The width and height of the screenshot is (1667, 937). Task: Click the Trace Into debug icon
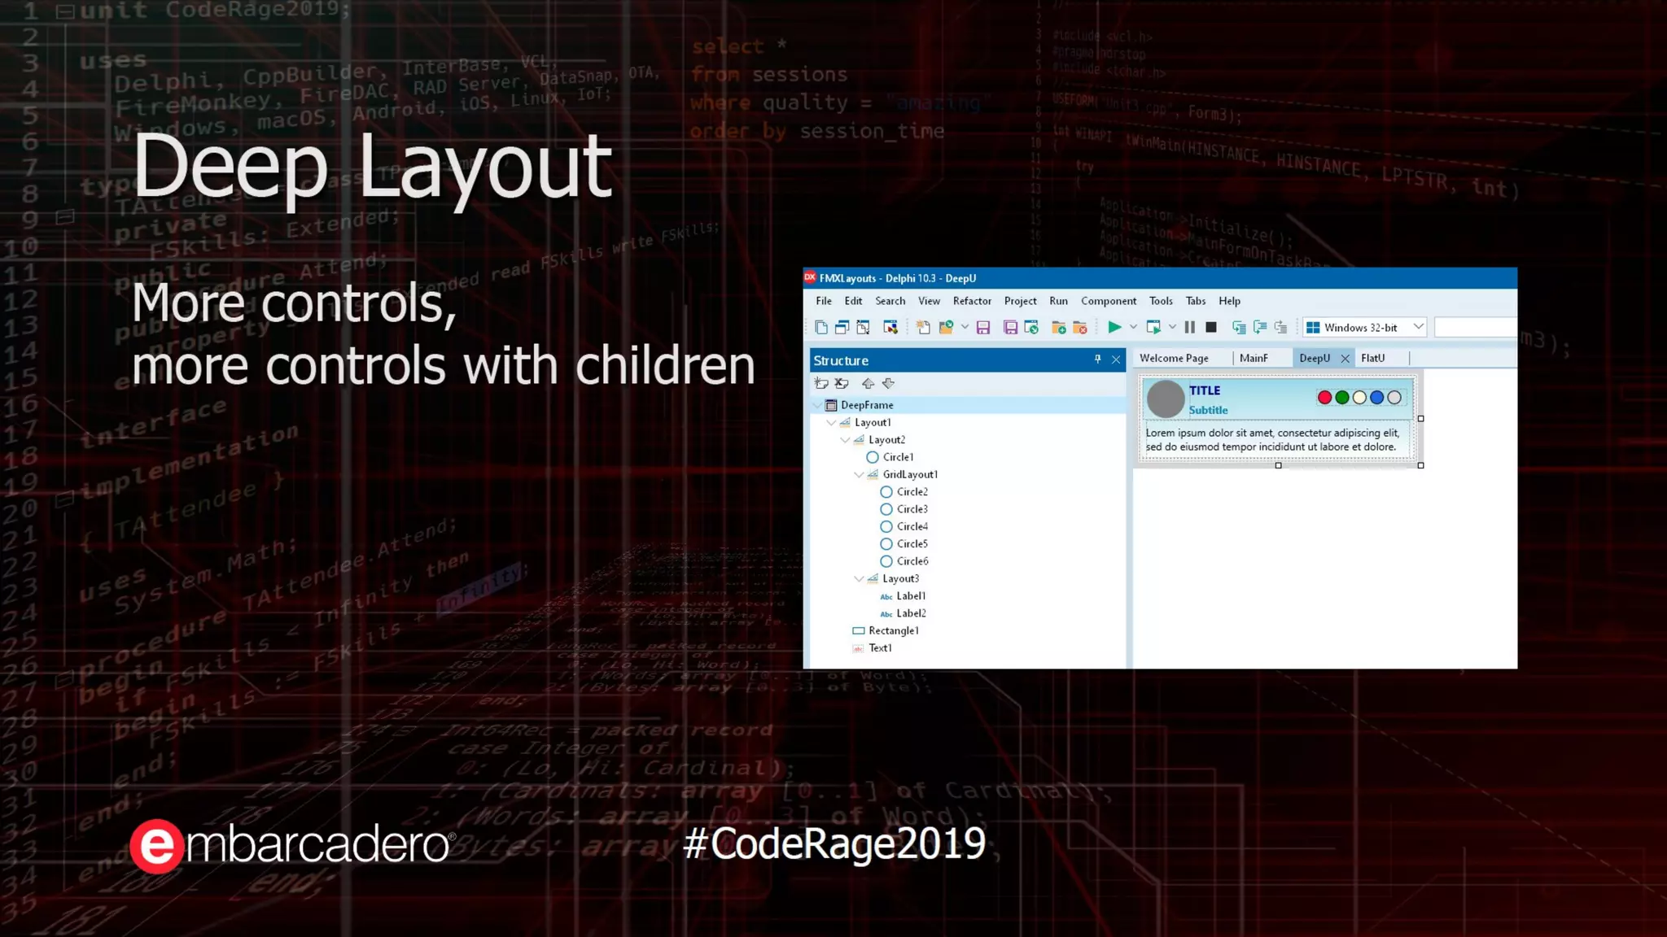pyautogui.click(x=1239, y=327)
